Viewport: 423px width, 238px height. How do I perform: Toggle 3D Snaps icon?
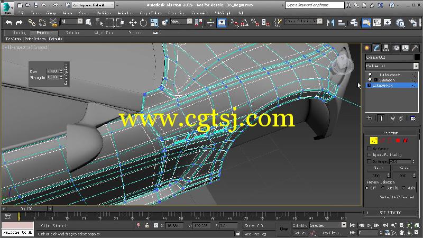click(234, 23)
